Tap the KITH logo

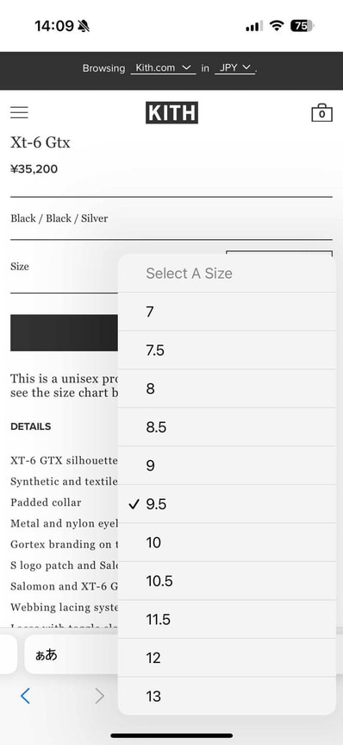pos(171,112)
